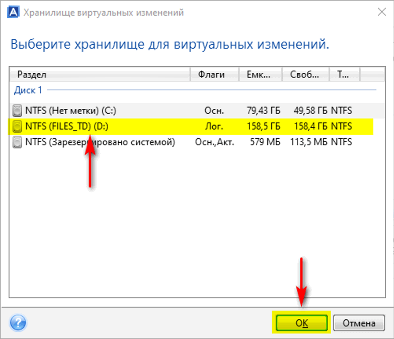Screen dimensions: 394x339
Task: Click the 579 МБ capacity value
Action: 265,142
